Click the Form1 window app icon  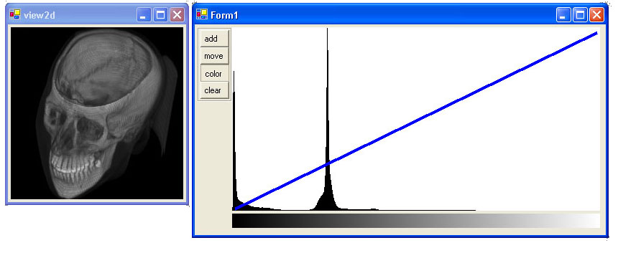(201, 15)
